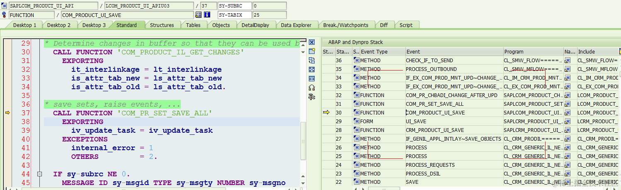Screen dimensions: 621x190
Task: Click the navigate-to-source icon after COM_PRODUCT_UI_SAVE
Action: [198, 15]
